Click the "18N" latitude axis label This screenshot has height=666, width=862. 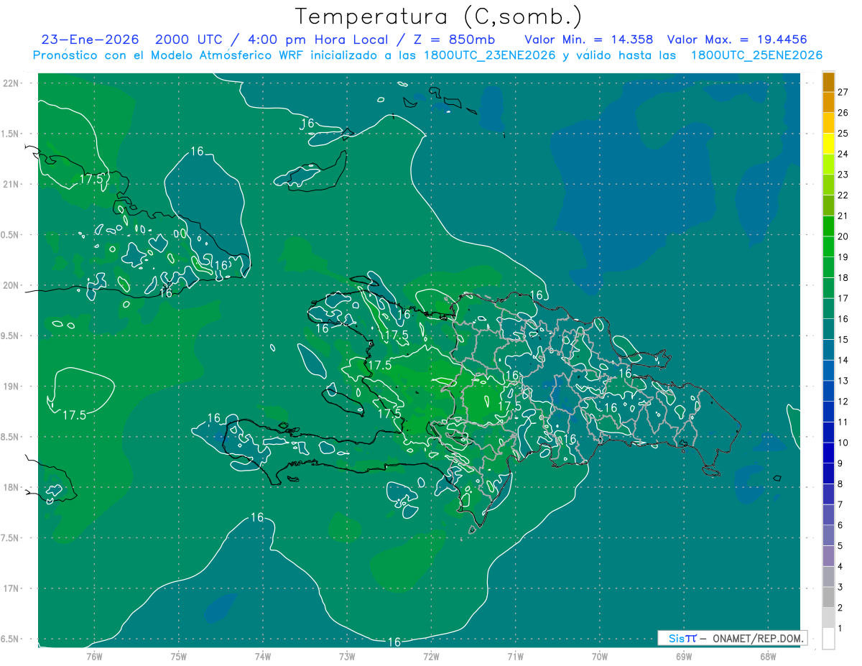click(x=12, y=487)
